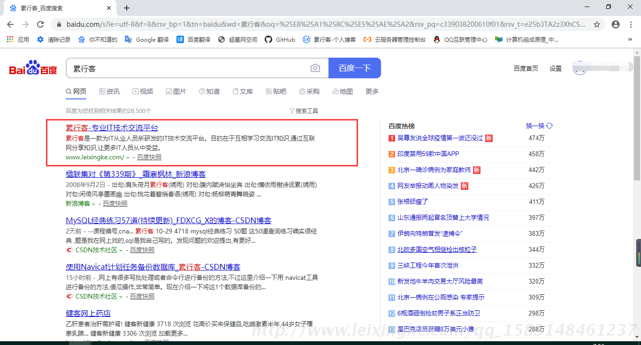Expand arrow next to 新浪博客 source
The width and height of the screenshot is (641, 345).
[x=93, y=204]
